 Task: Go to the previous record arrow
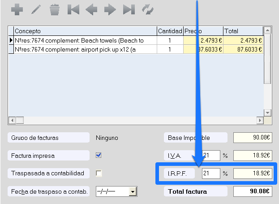coord(91,10)
